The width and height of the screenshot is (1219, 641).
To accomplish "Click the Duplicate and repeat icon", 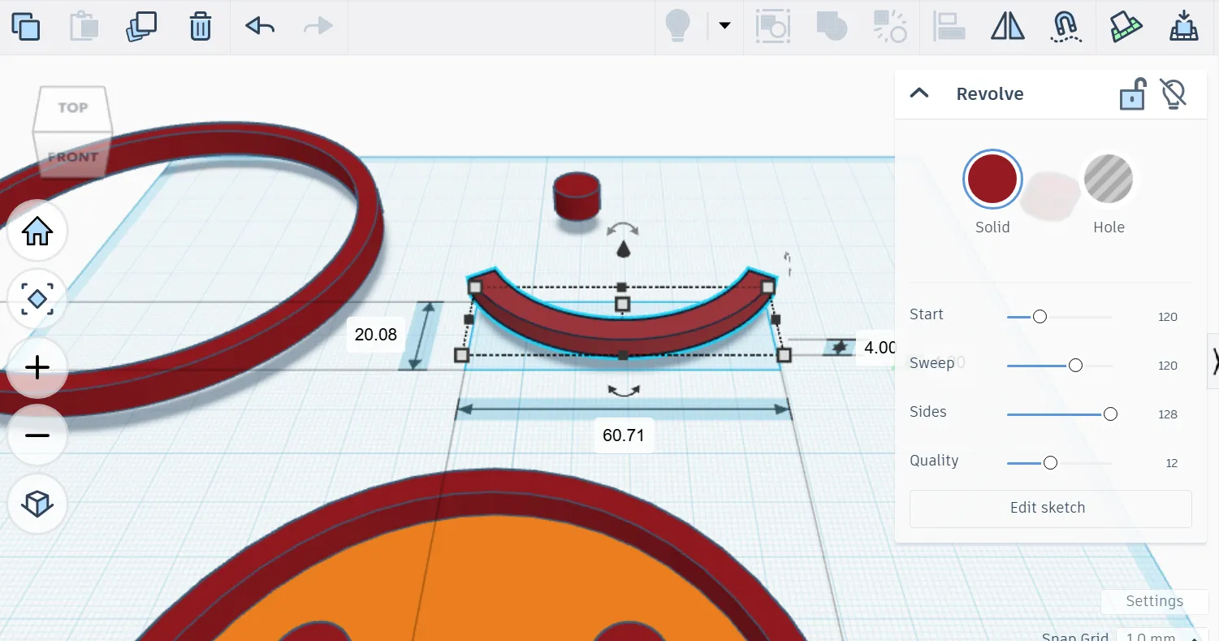I will pyautogui.click(x=141, y=27).
